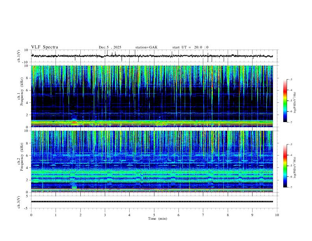Click time axis tick label "5"
The image size is (312, 241).
coord(154,215)
